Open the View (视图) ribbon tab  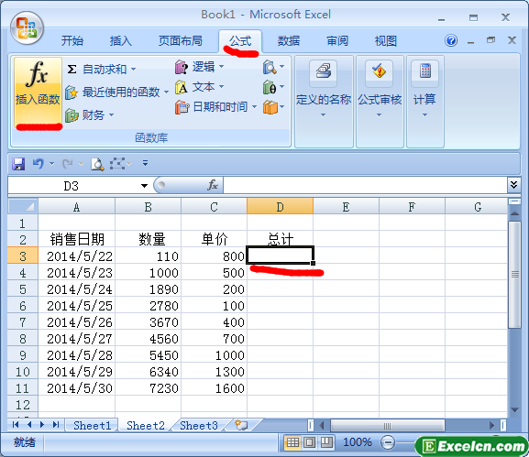pos(386,41)
